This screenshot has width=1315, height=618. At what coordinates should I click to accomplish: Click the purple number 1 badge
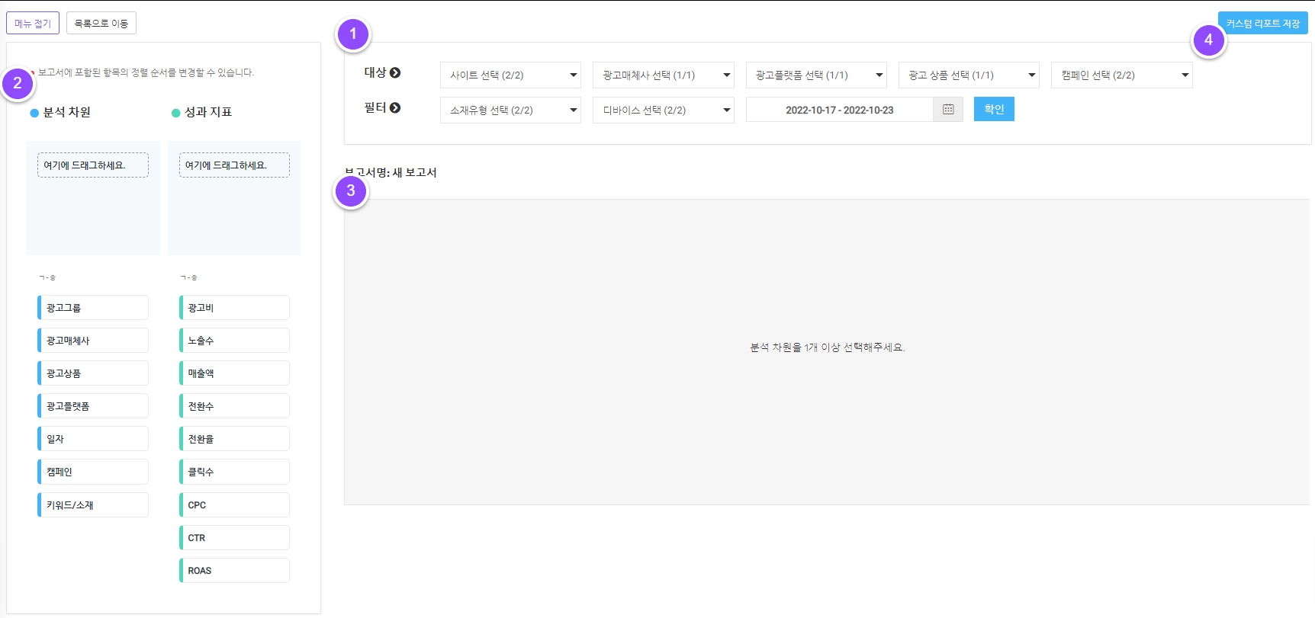click(353, 34)
